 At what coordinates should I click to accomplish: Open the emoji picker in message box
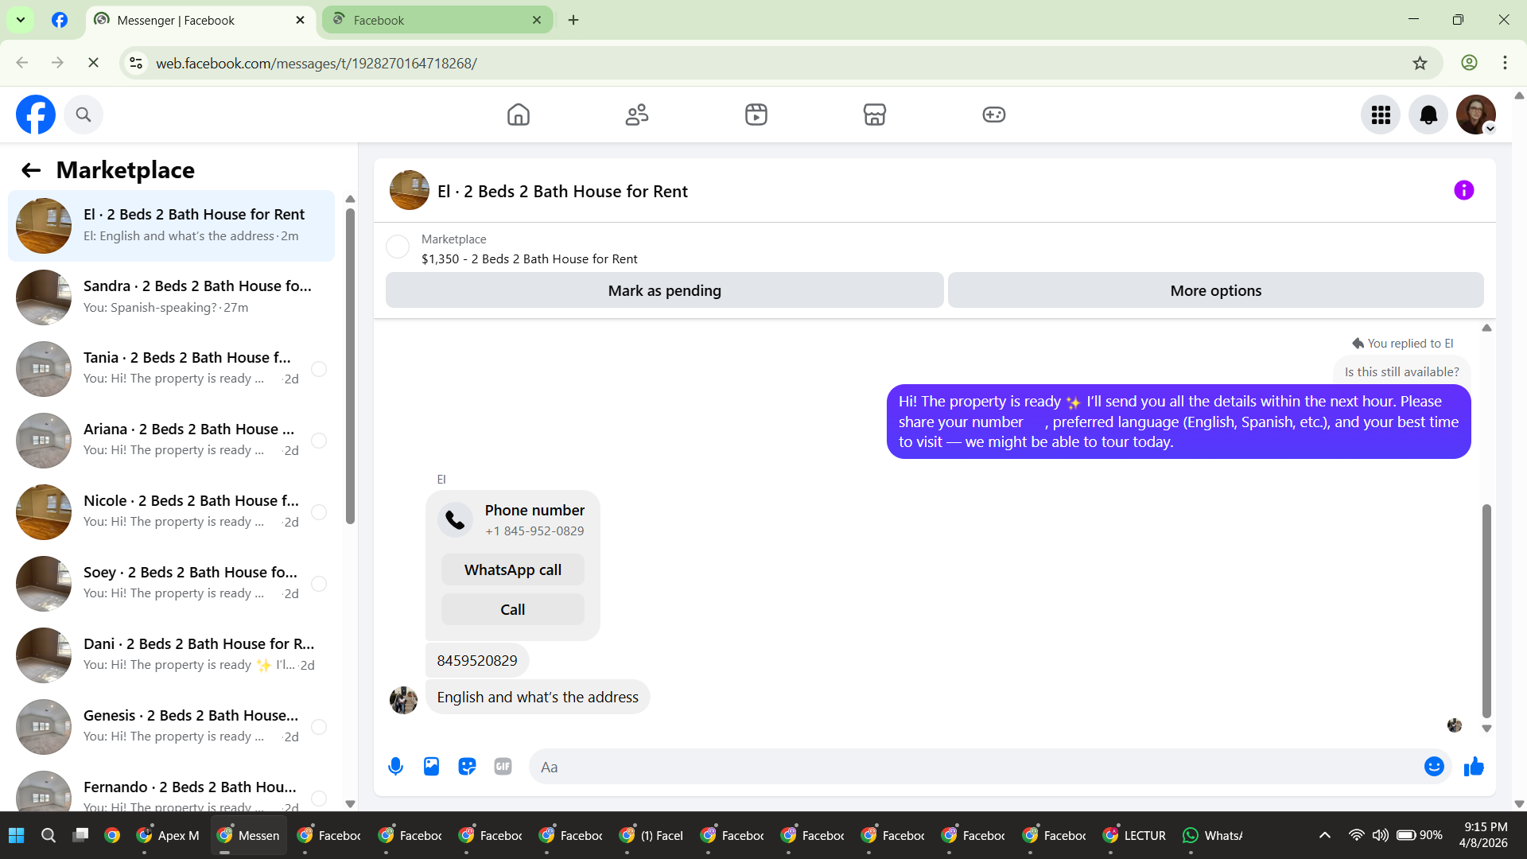click(1434, 767)
